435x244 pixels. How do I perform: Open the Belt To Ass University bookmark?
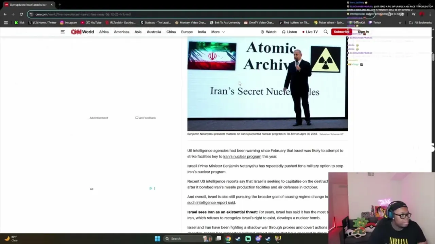(x=225, y=23)
